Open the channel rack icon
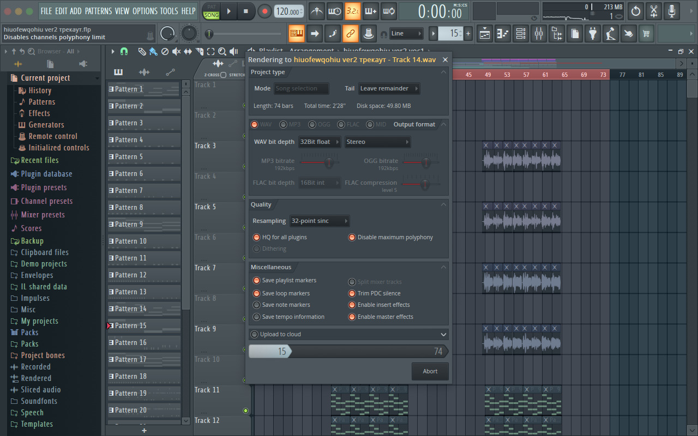The width and height of the screenshot is (698, 436). (x=521, y=34)
